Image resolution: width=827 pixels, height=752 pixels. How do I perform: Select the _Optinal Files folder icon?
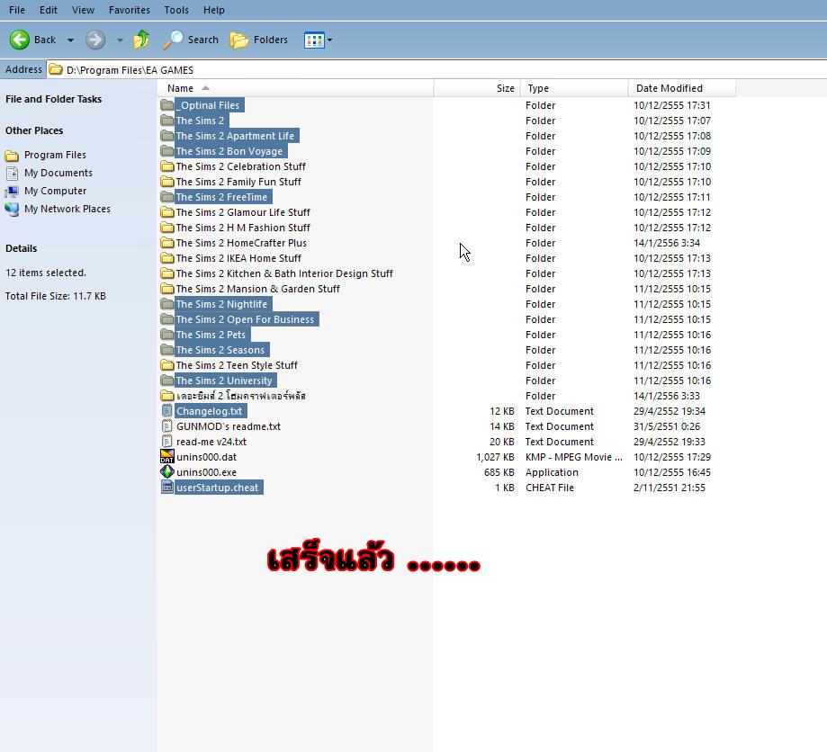click(167, 105)
